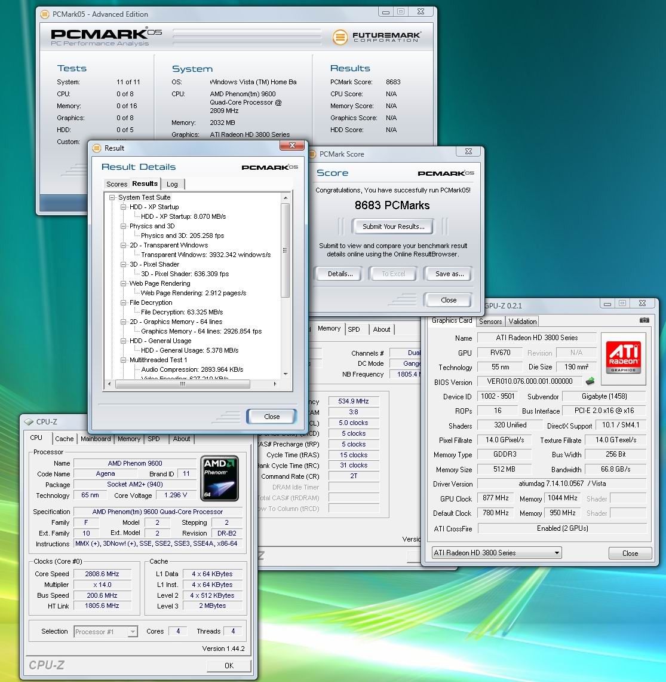Click the GPU Clock 877 MHz field
The width and height of the screenshot is (666, 682).
click(495, 498)
